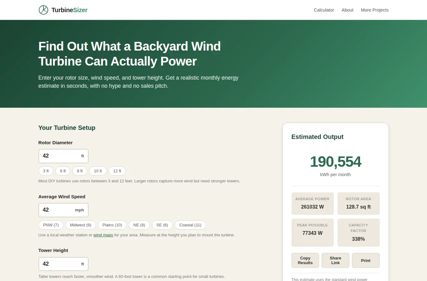
Task: Click the 'kWh per month' caption
Action: pos(335,175)
